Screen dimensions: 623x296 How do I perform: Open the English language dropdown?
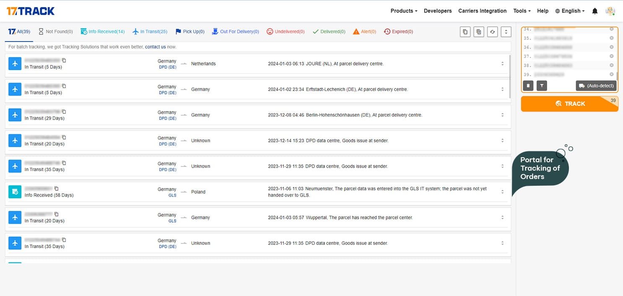coord(570,11)
